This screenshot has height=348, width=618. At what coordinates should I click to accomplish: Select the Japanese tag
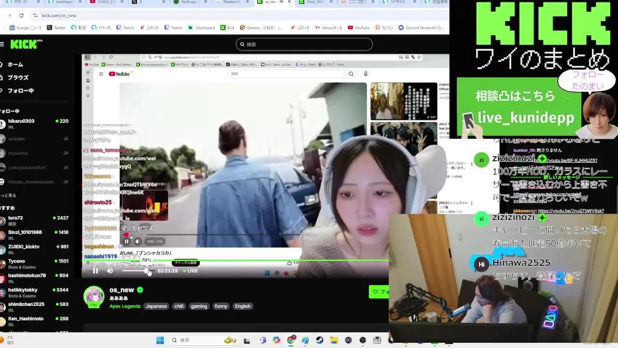156,306
